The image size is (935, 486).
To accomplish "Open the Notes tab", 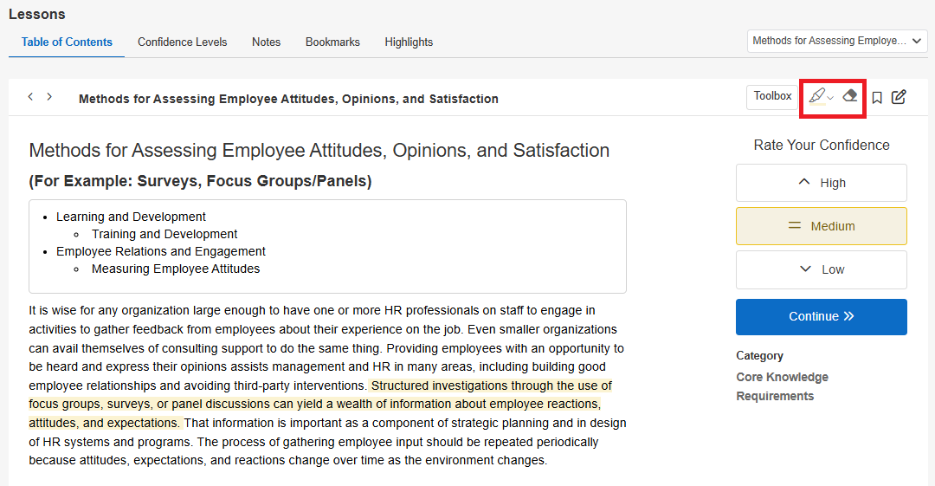I will (x=266, y=42).
